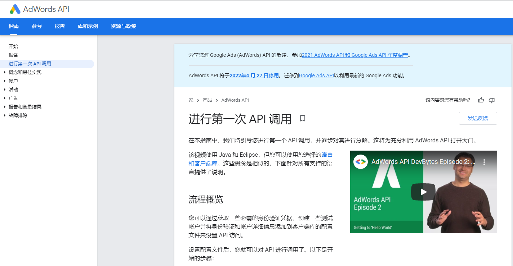
Task: Open the 资源与政策 tab
Action: tap(123, 27)
